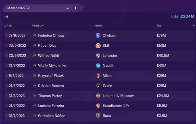Go to the previous season arrow
This screenshot has height=124, width=196.
75,8
